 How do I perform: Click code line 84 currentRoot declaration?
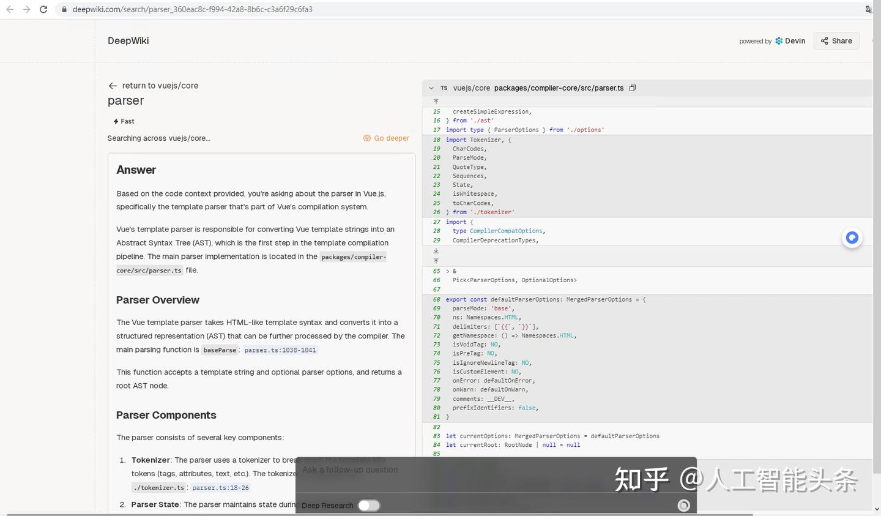[513, 445]
